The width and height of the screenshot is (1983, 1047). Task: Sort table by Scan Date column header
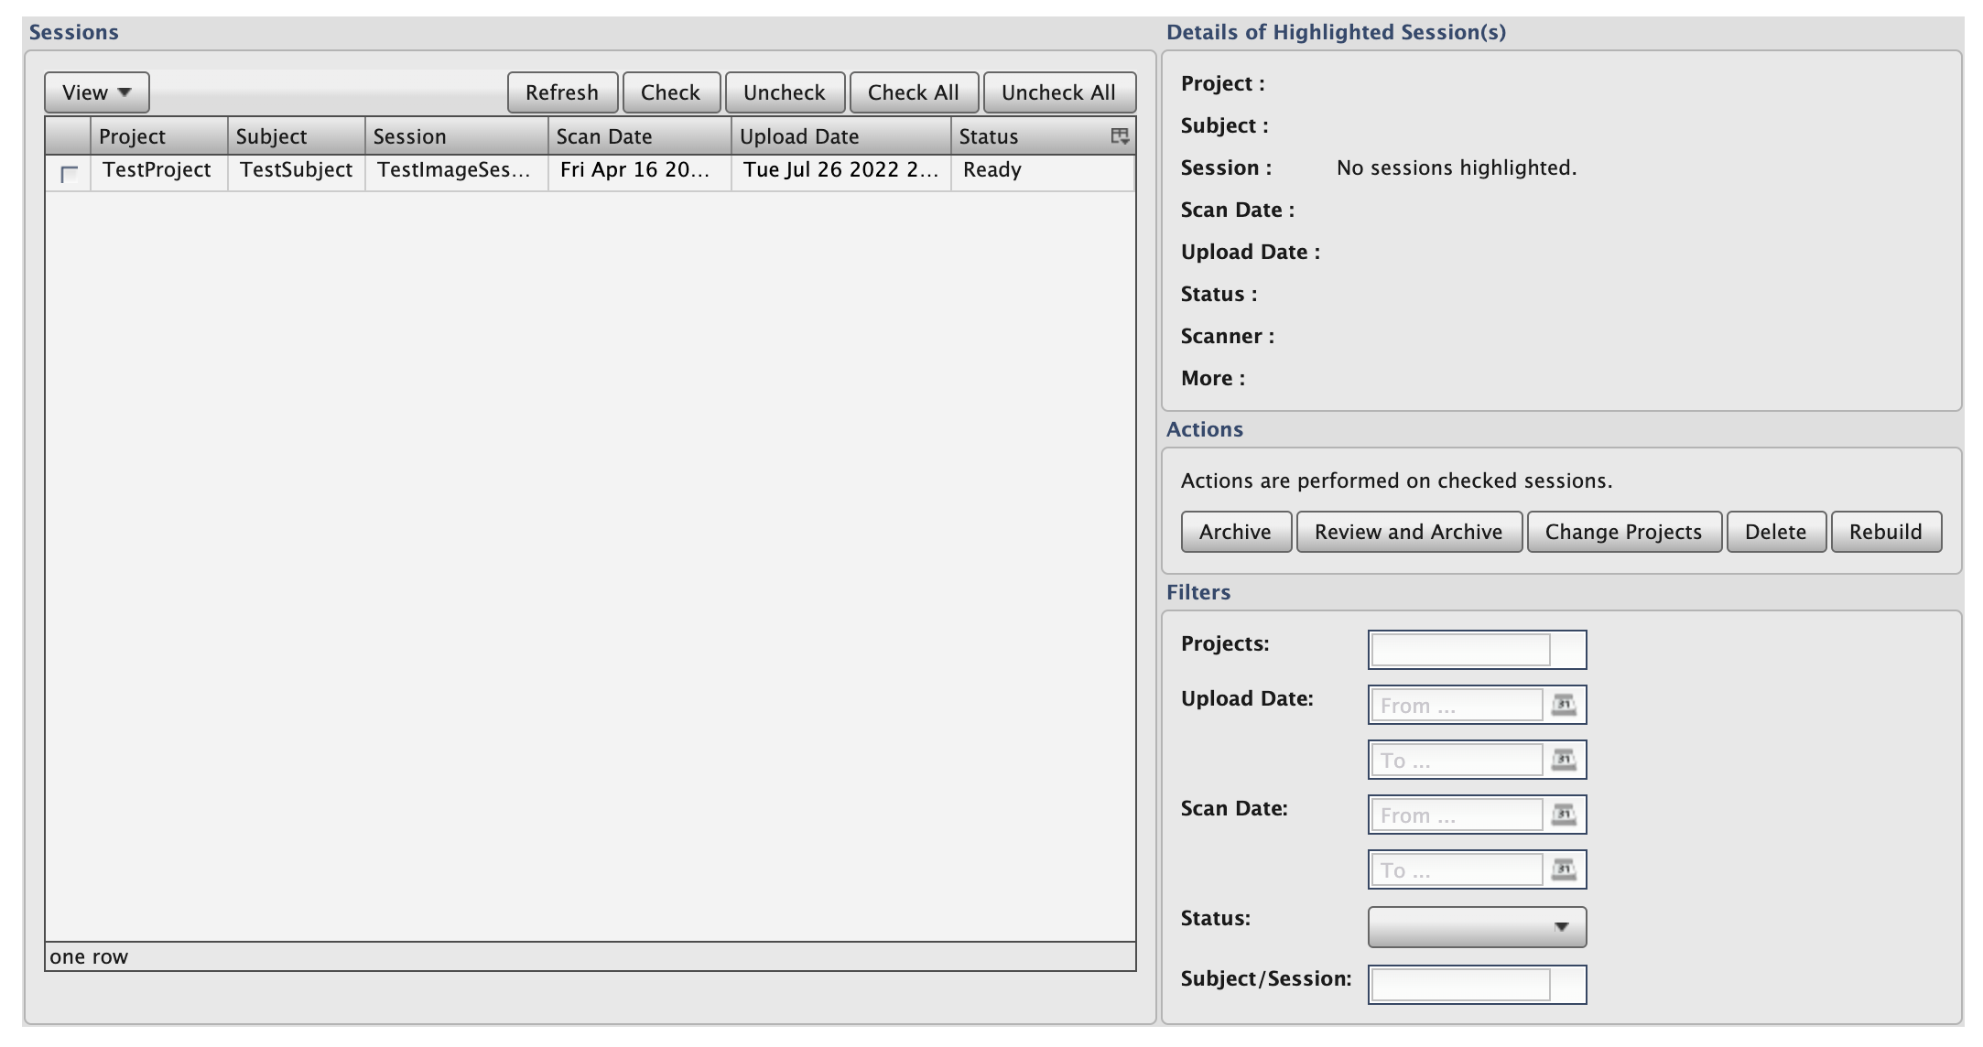(639, 136)
